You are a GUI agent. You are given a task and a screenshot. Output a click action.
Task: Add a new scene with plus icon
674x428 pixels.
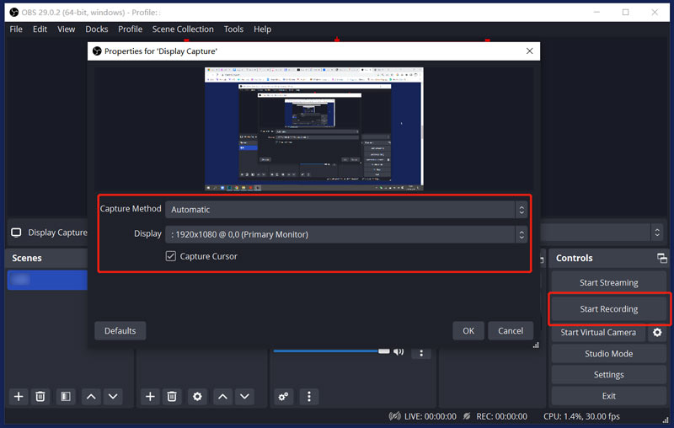(x=19, y=396)
